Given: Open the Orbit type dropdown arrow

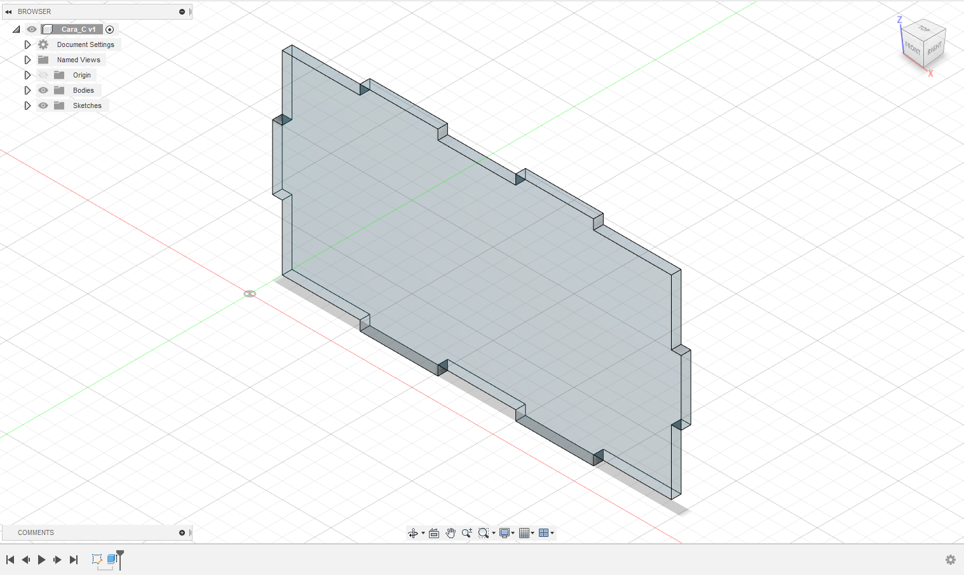Looking at the screenshot, I should (x=423, y=533).
